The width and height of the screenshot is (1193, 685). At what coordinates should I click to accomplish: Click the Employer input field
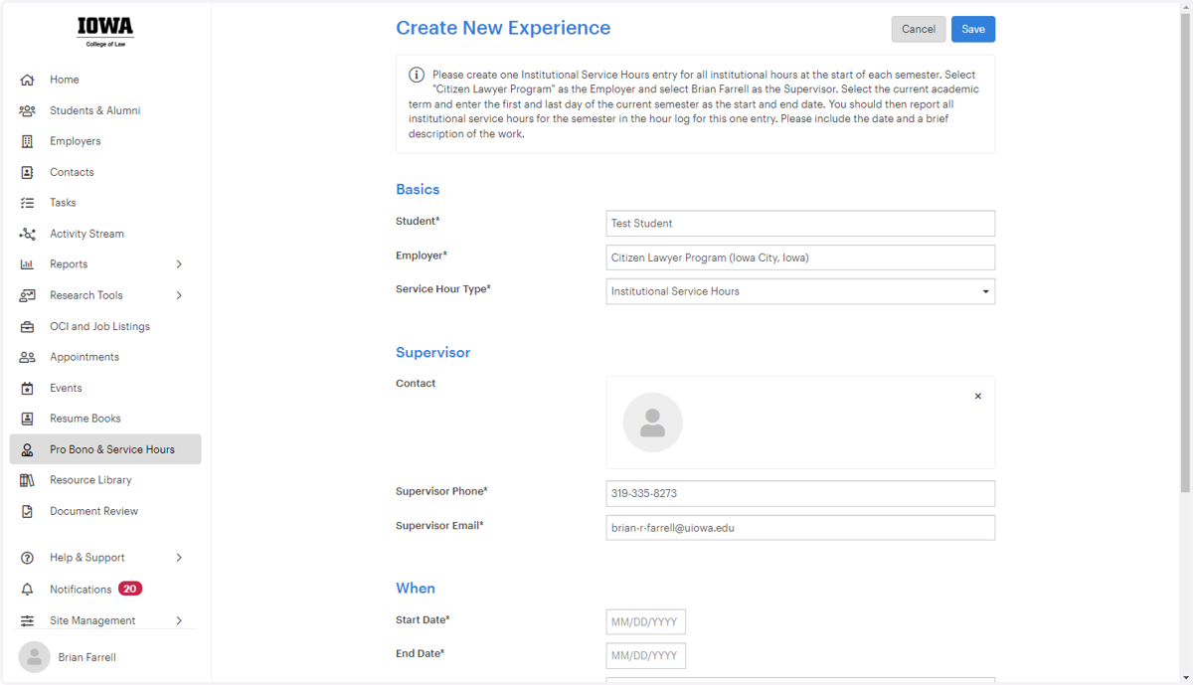tap(800, 257)
